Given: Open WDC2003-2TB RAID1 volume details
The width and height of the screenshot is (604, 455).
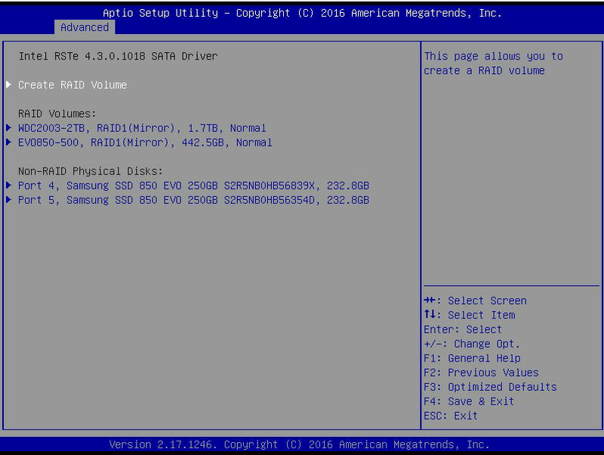Looking at the screenshot, I should [x=142, y=128].
